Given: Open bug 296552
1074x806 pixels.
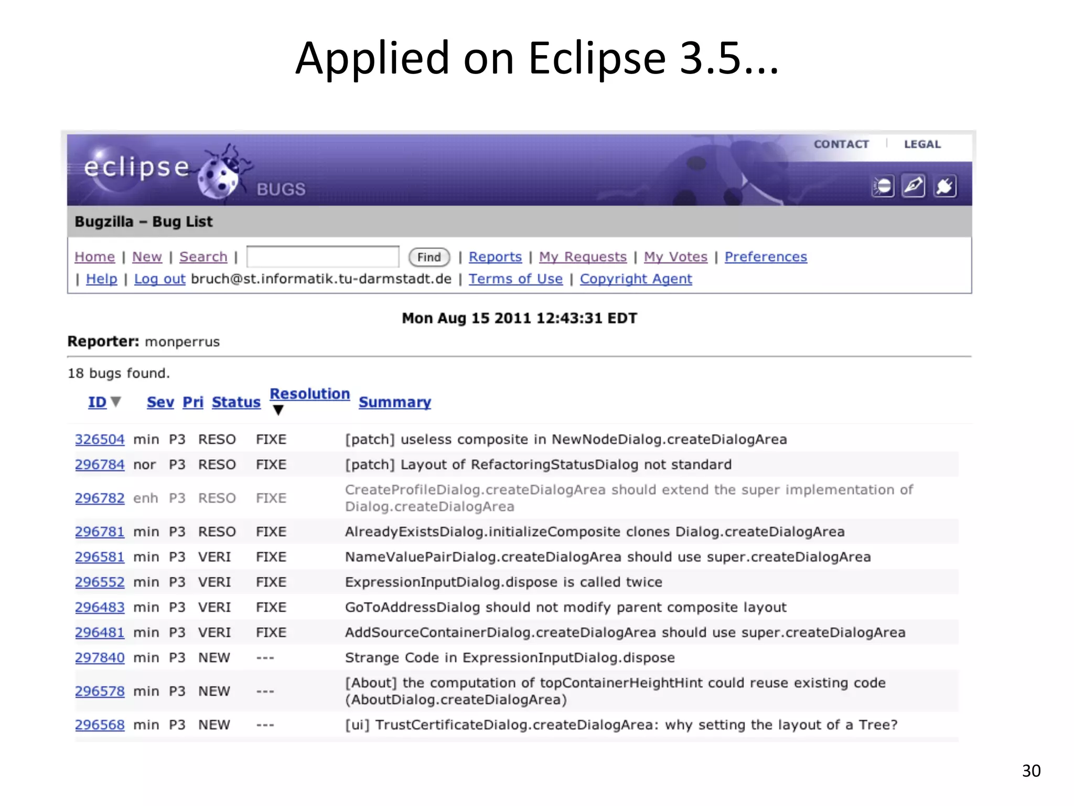Looking at the screenshot, I should (x=100, y=582).
